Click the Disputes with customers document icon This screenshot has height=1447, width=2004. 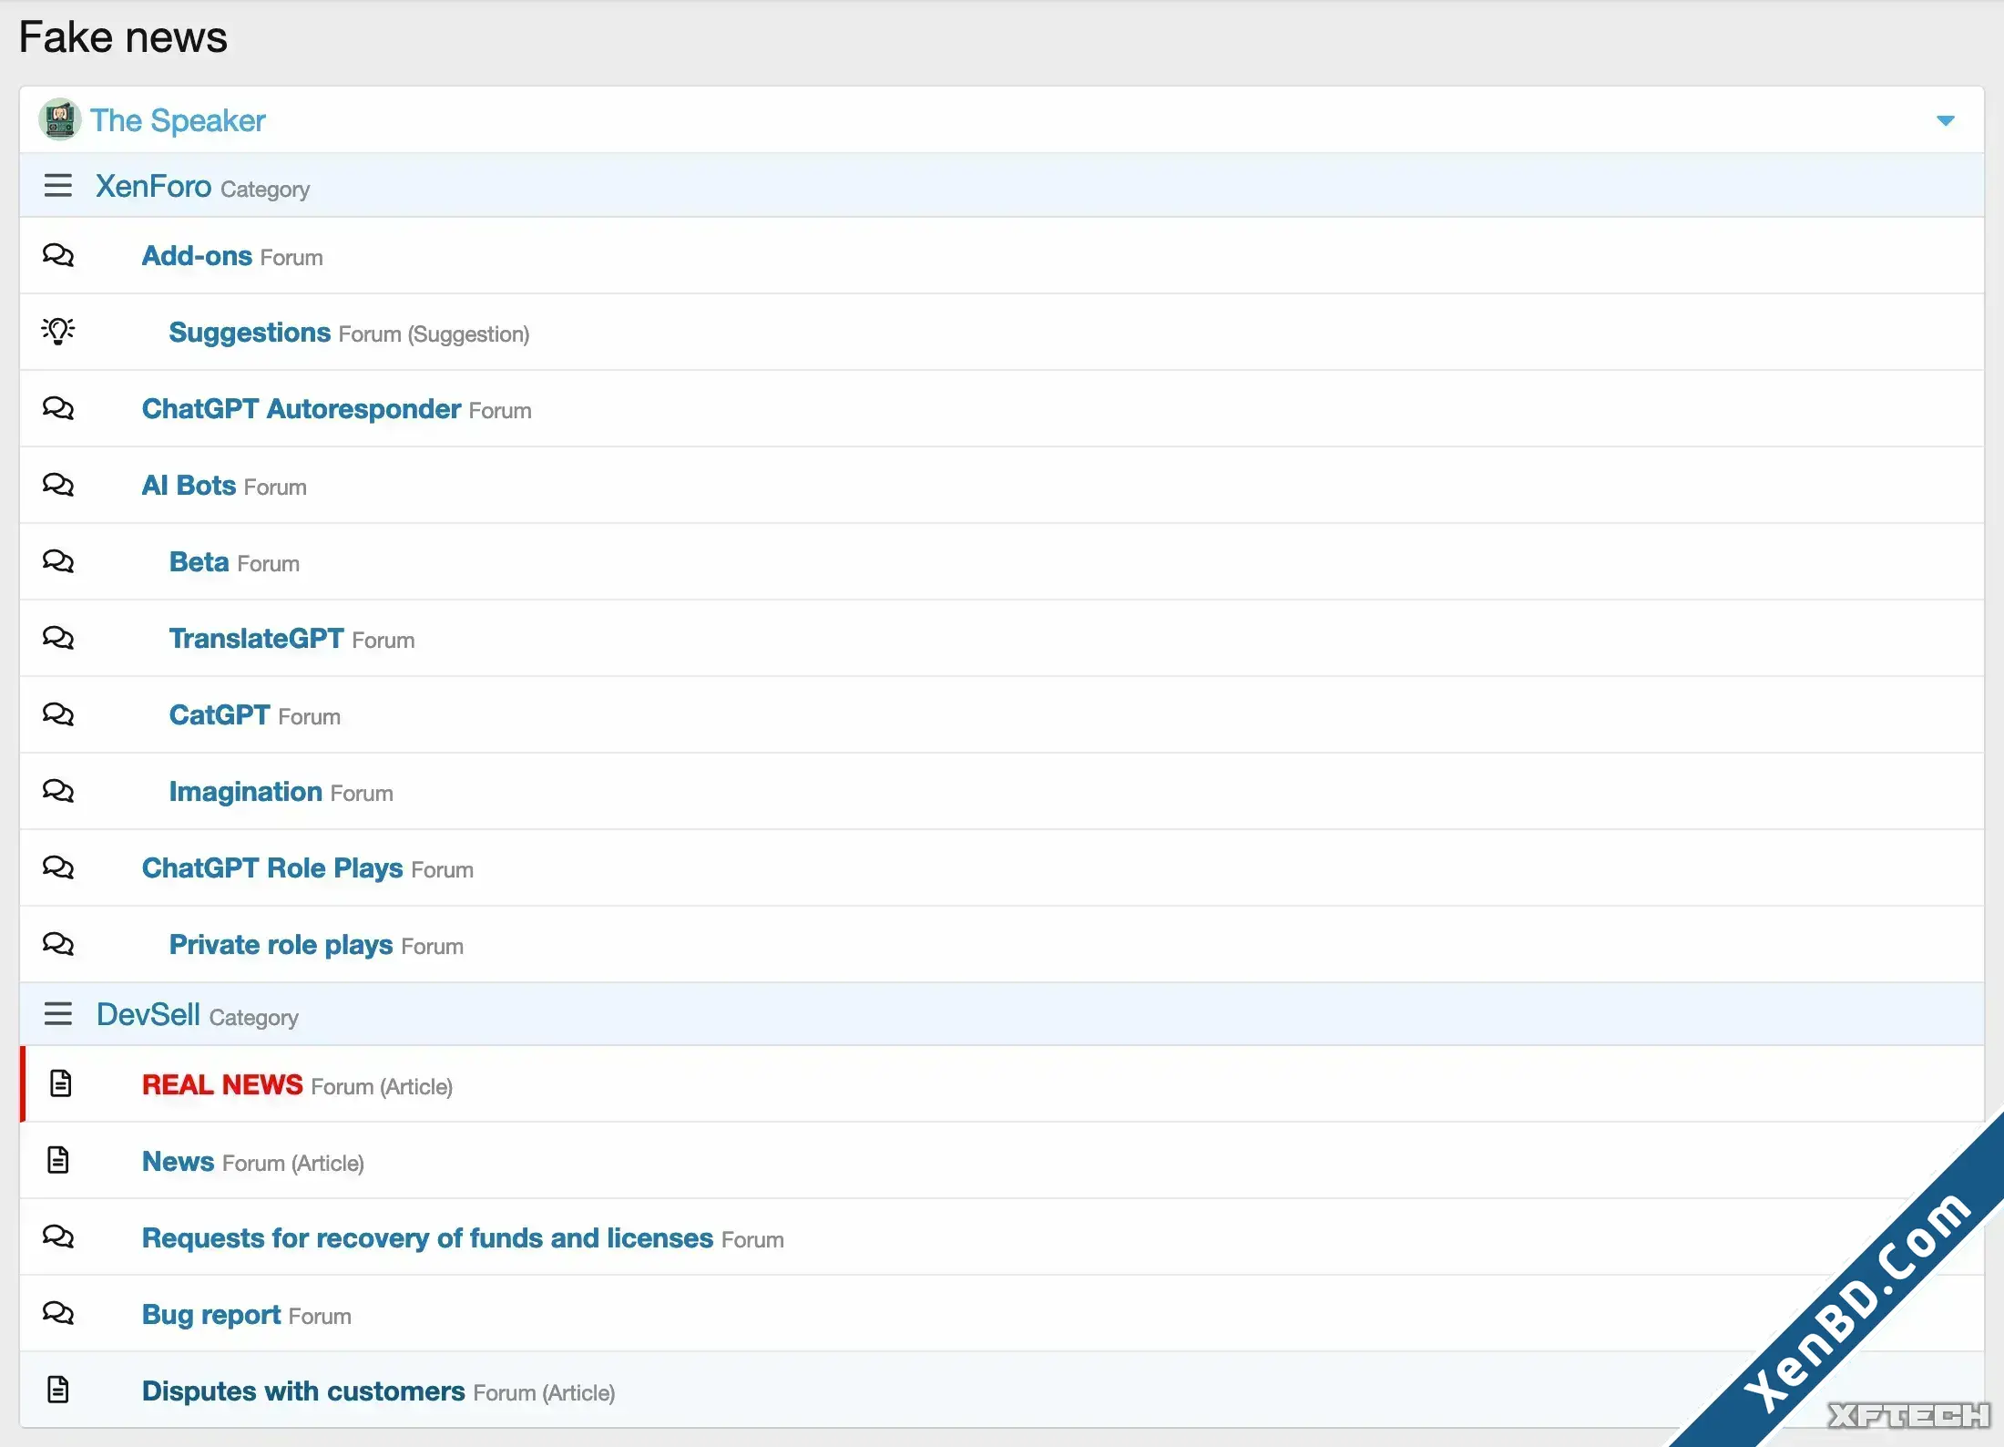click(x=58, y=1390)
